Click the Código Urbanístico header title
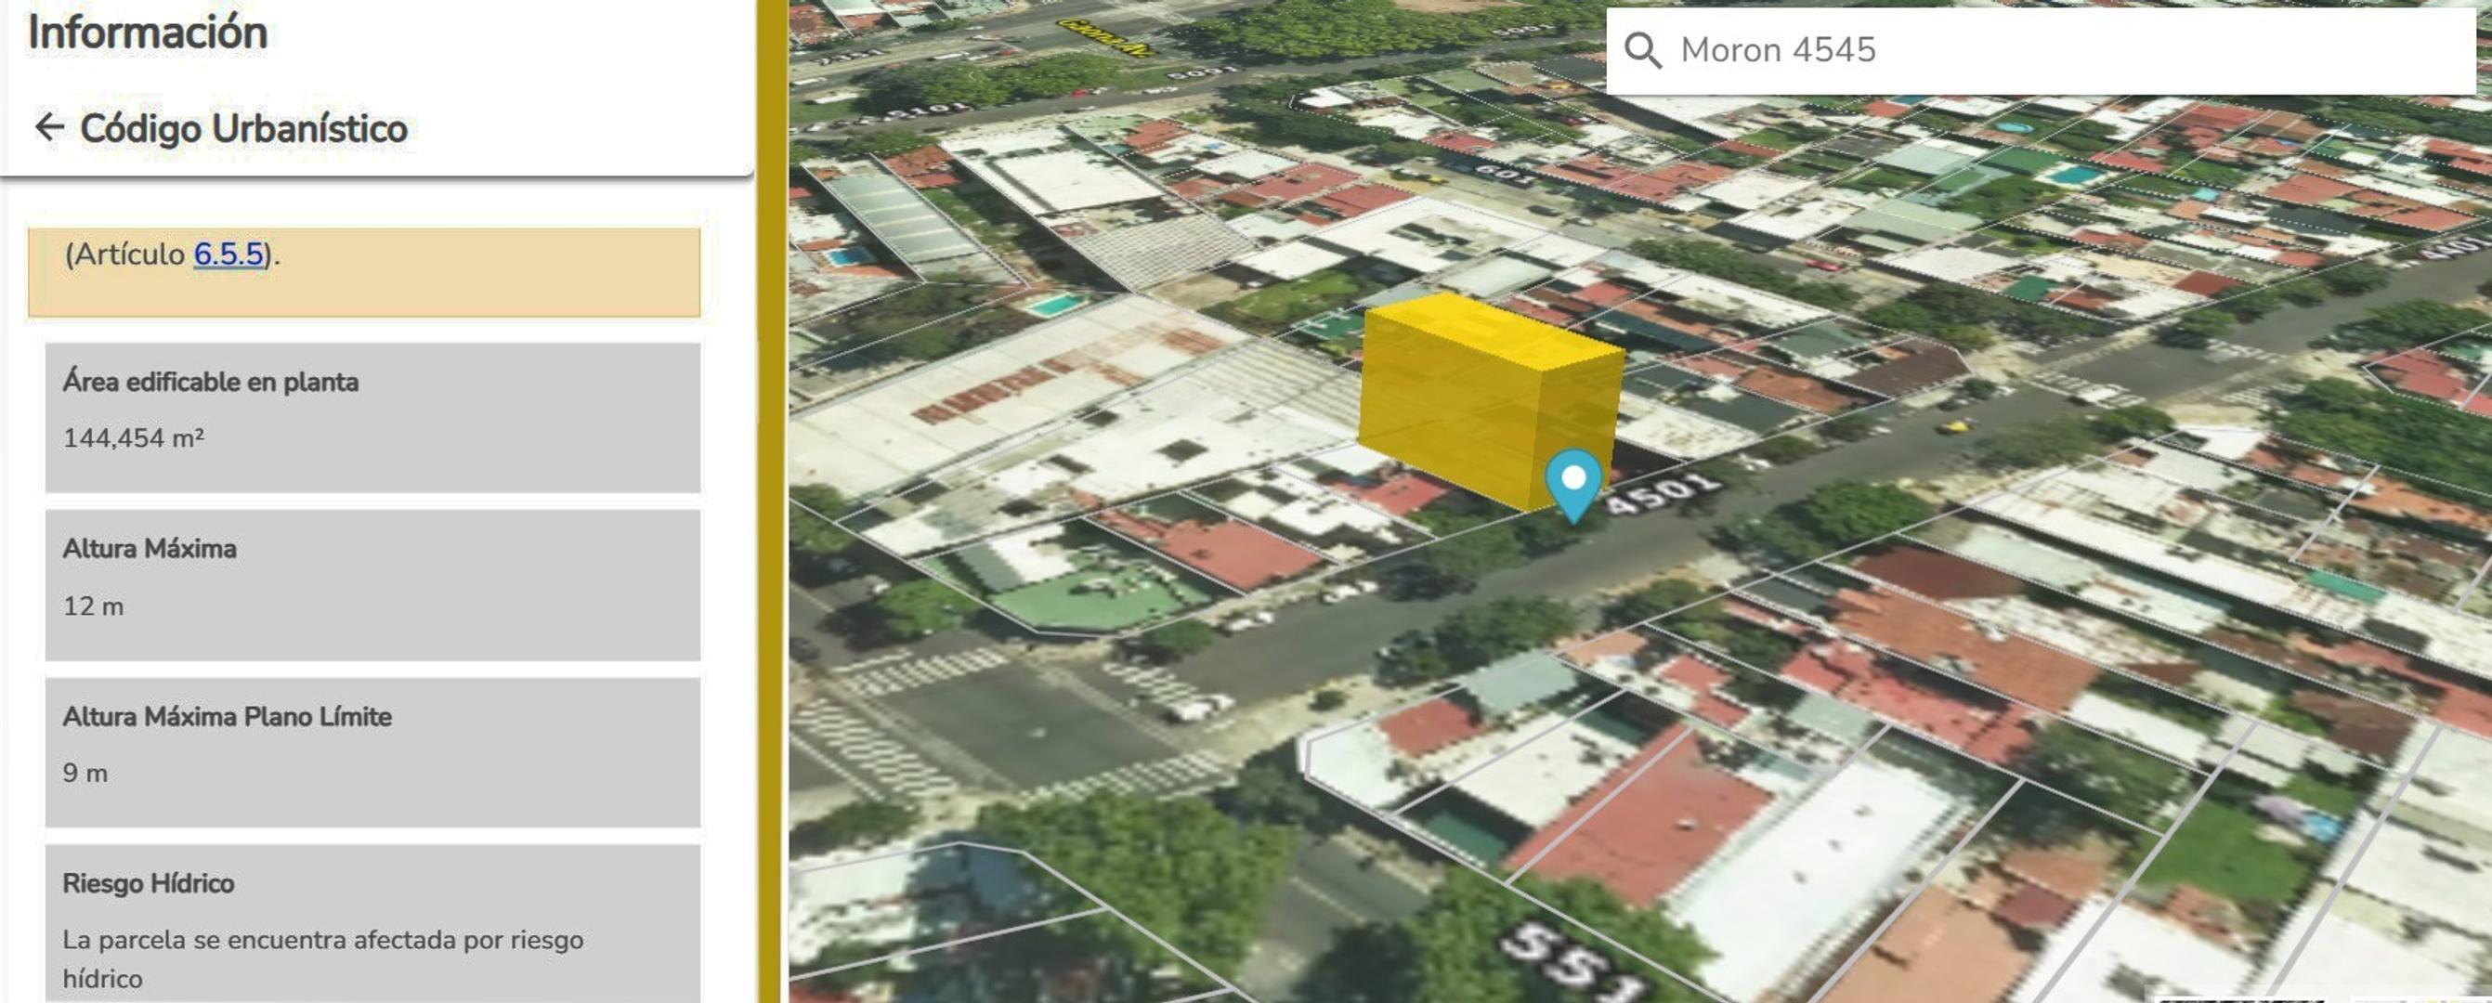Image resolution: width=2492 pixels, height=1003 pixels. 243,129
